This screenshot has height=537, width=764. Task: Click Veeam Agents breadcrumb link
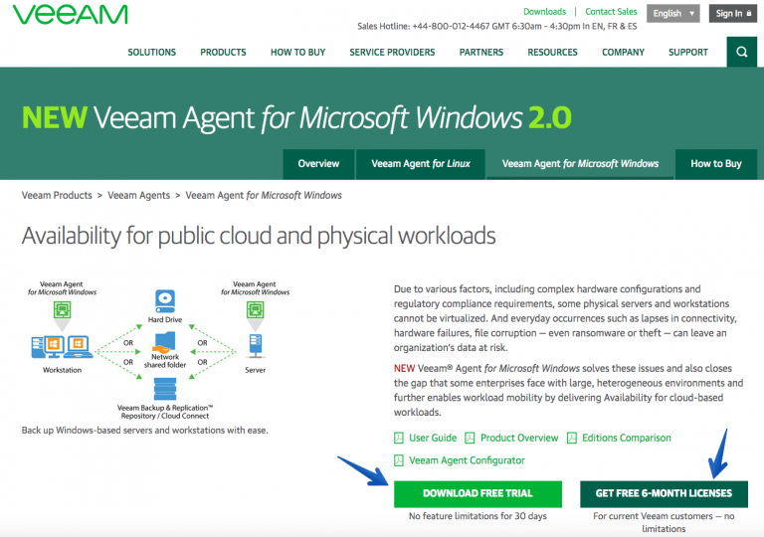tap(139, 195)
